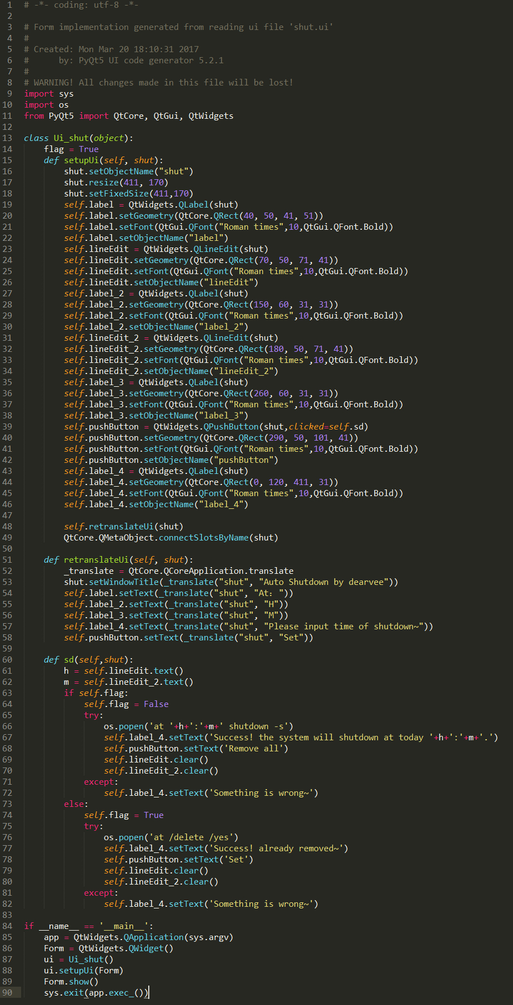Click "self.lineEdit = QtWidgets.QLineEdit(shut)" line
This screenshot has width=513, height=1005.
pyautogui.click(x=166, y=249)
